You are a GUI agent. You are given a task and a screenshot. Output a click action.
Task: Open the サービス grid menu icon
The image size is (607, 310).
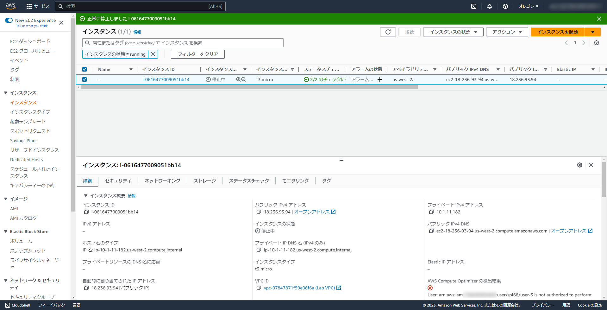tap(29, 6)
